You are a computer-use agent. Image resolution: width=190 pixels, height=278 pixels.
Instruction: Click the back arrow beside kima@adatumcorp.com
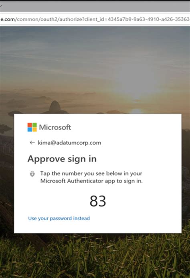click(32, 143)
